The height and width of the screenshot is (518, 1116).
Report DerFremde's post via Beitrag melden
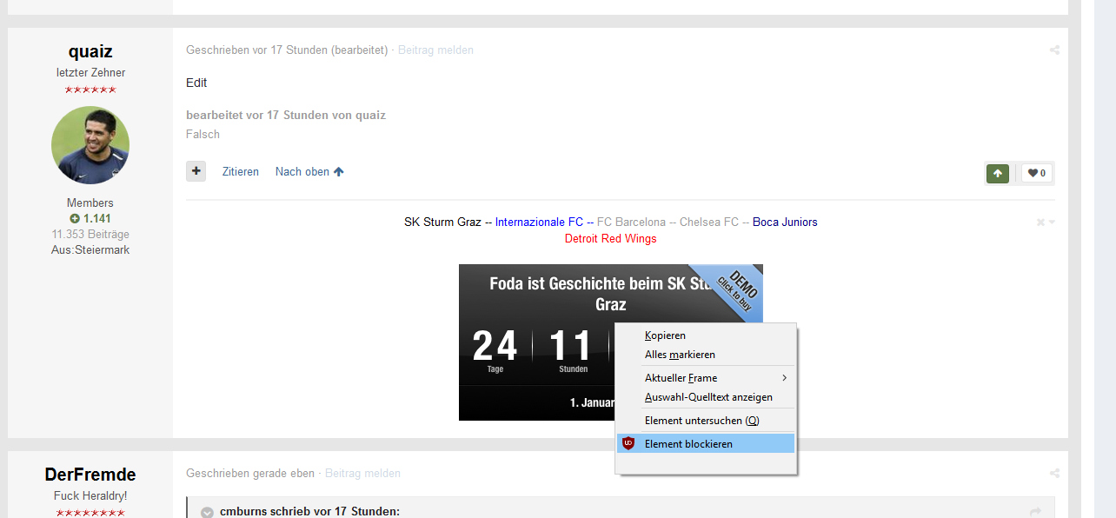coord(362,474)
